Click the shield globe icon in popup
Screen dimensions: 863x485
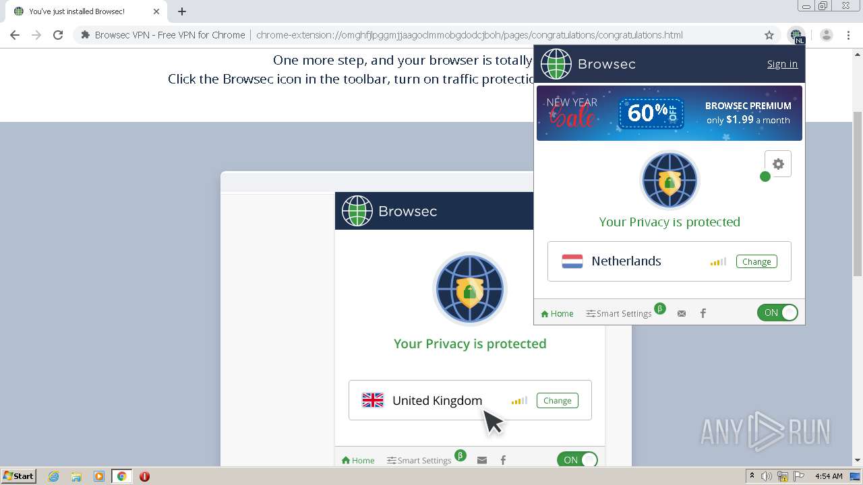(x=669, y=181)
